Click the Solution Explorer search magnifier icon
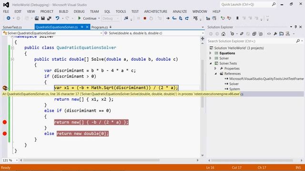Image resolution: width=305 pixels, height=171 pixels. click(x=298, y=41)
